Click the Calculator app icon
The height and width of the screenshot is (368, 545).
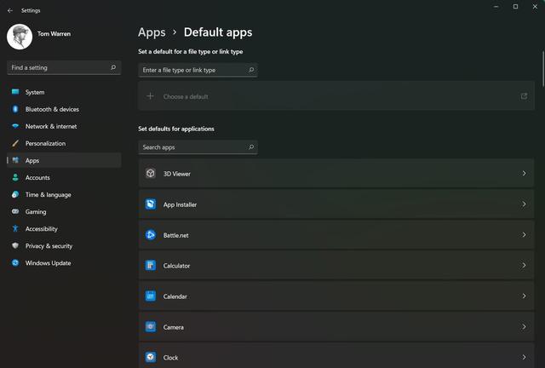(x=150, y=265)
